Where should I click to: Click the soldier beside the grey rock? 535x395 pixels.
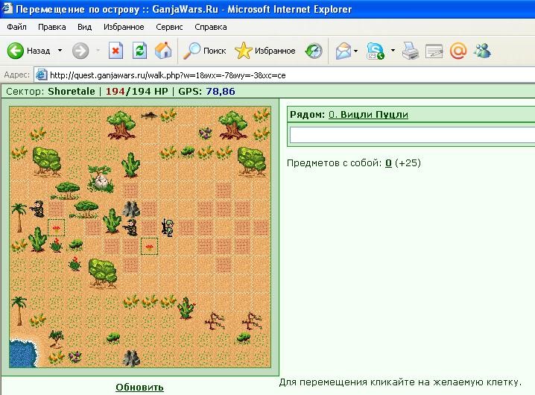tap(130, 227)
